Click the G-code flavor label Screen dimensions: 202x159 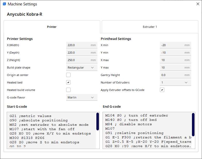point(16,97)
